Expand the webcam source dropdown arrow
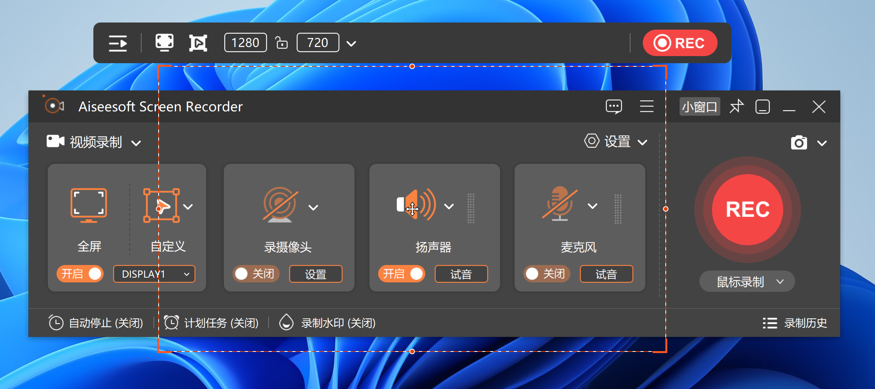 tap(313, 207)
